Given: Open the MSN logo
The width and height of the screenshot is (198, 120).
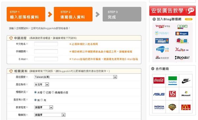Looking at the screenshot, I should click(x=162, y=41).
